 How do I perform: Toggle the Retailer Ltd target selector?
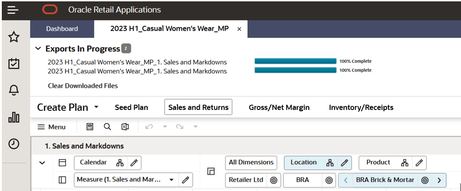coord(274,180)
